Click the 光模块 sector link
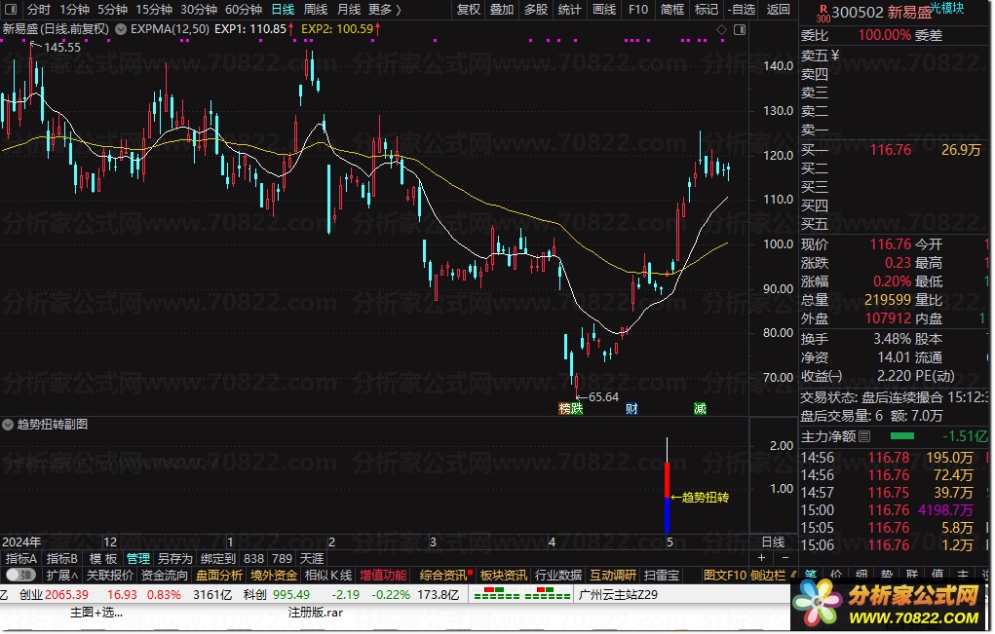This screenshot has height=634, width=995. [947, 8]
